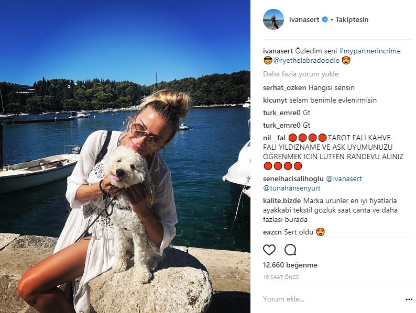The width and height of the screenshot is (416, 313).
Task: Open the #mypartnerincrime hashtag
Action: pyautogui.click(x=370, y=51)
